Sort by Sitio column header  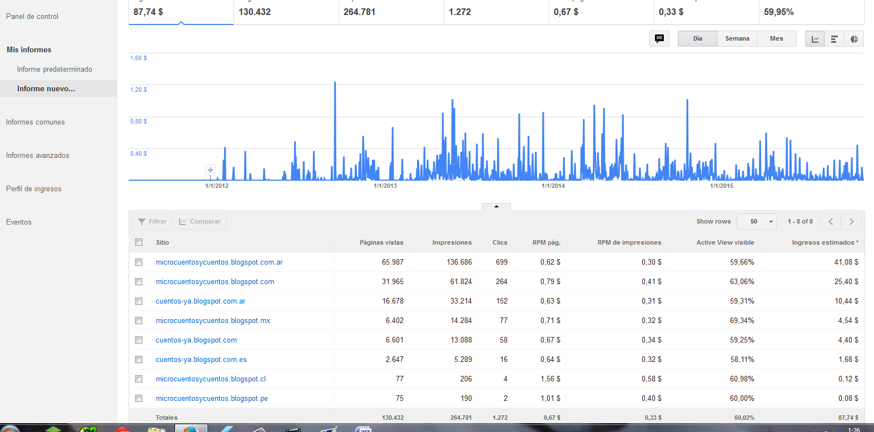tap(162, 242)
